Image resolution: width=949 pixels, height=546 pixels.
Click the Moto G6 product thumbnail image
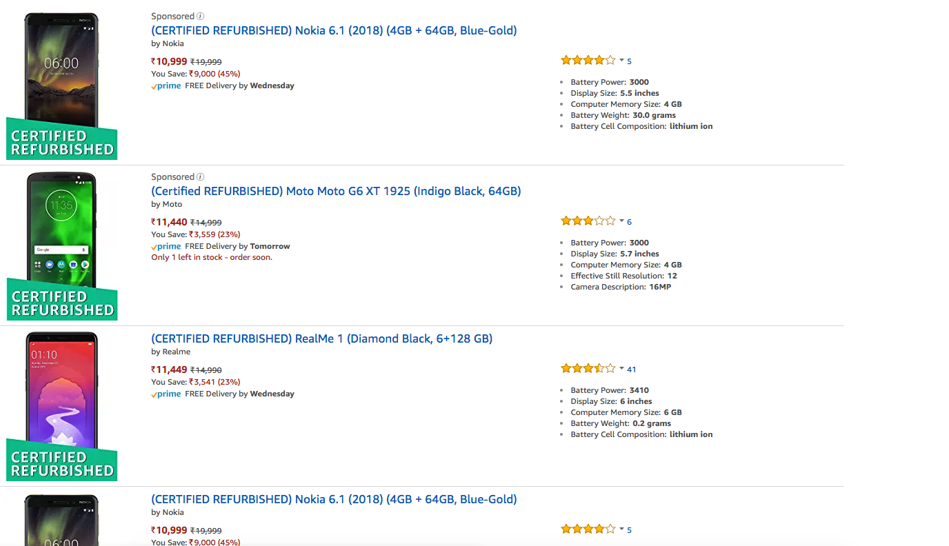61,234
